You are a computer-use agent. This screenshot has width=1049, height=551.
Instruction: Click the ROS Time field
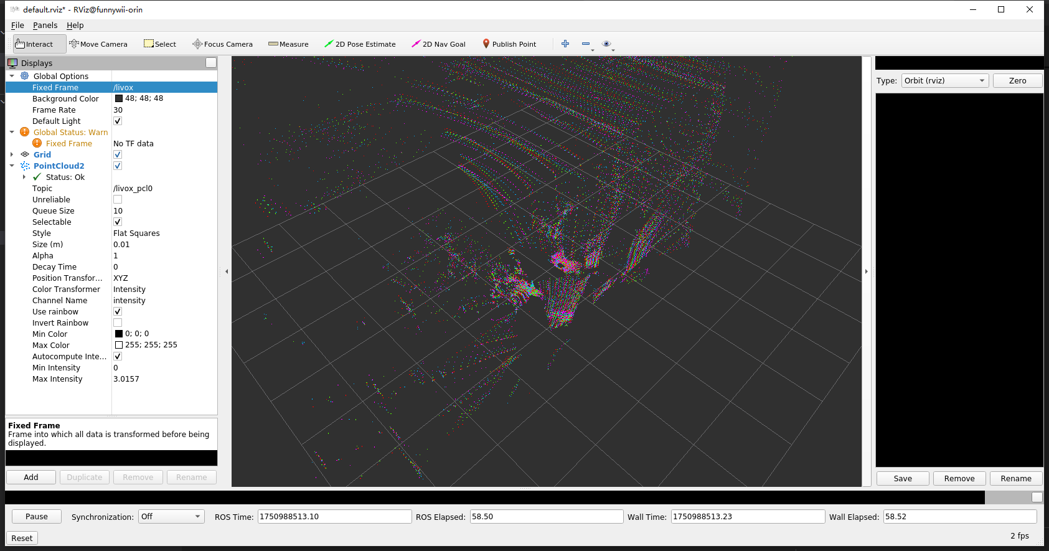334,517
